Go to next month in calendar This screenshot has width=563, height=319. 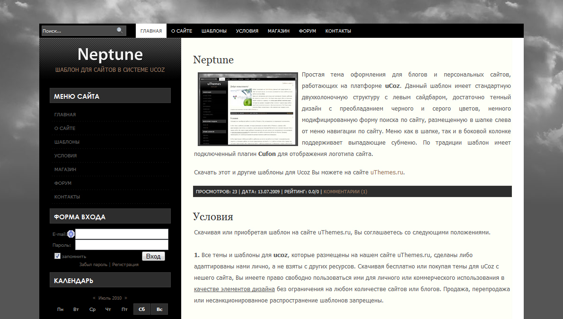[126, 298]
